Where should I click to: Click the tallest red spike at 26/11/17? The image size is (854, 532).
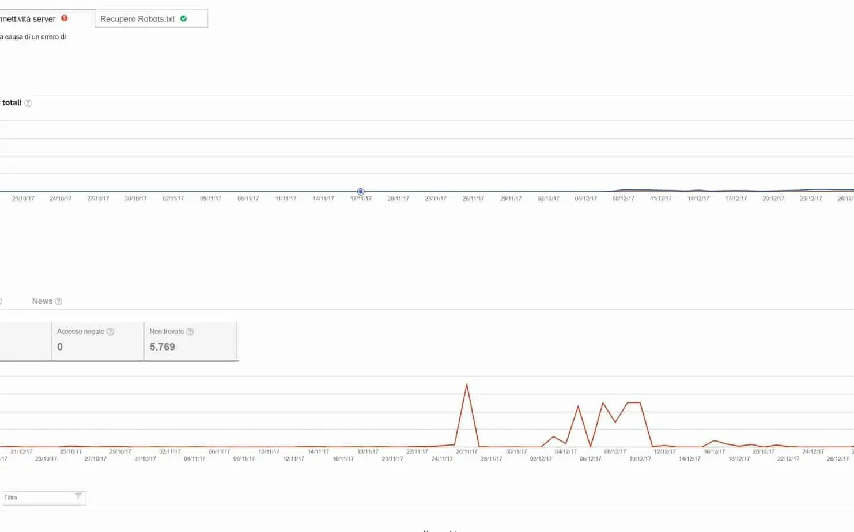467,385
